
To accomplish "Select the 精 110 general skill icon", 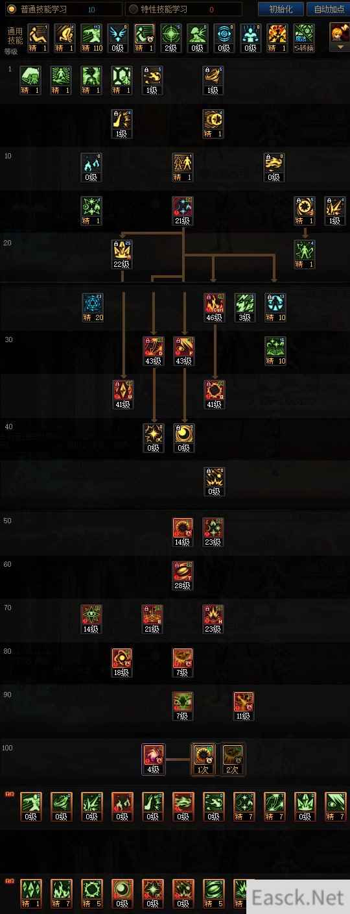I will 91,38.
